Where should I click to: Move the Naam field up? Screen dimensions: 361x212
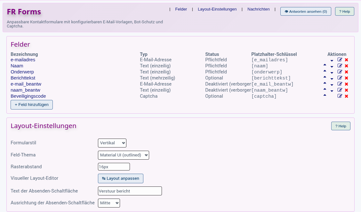coord(325,65)
